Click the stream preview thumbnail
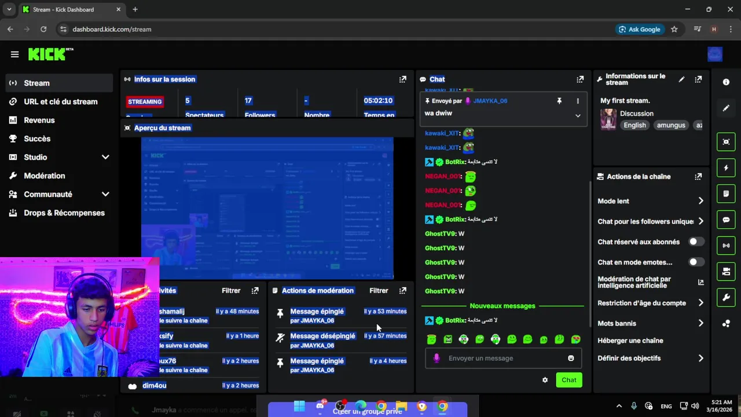 pyautogui.click(x=267, y=208)
